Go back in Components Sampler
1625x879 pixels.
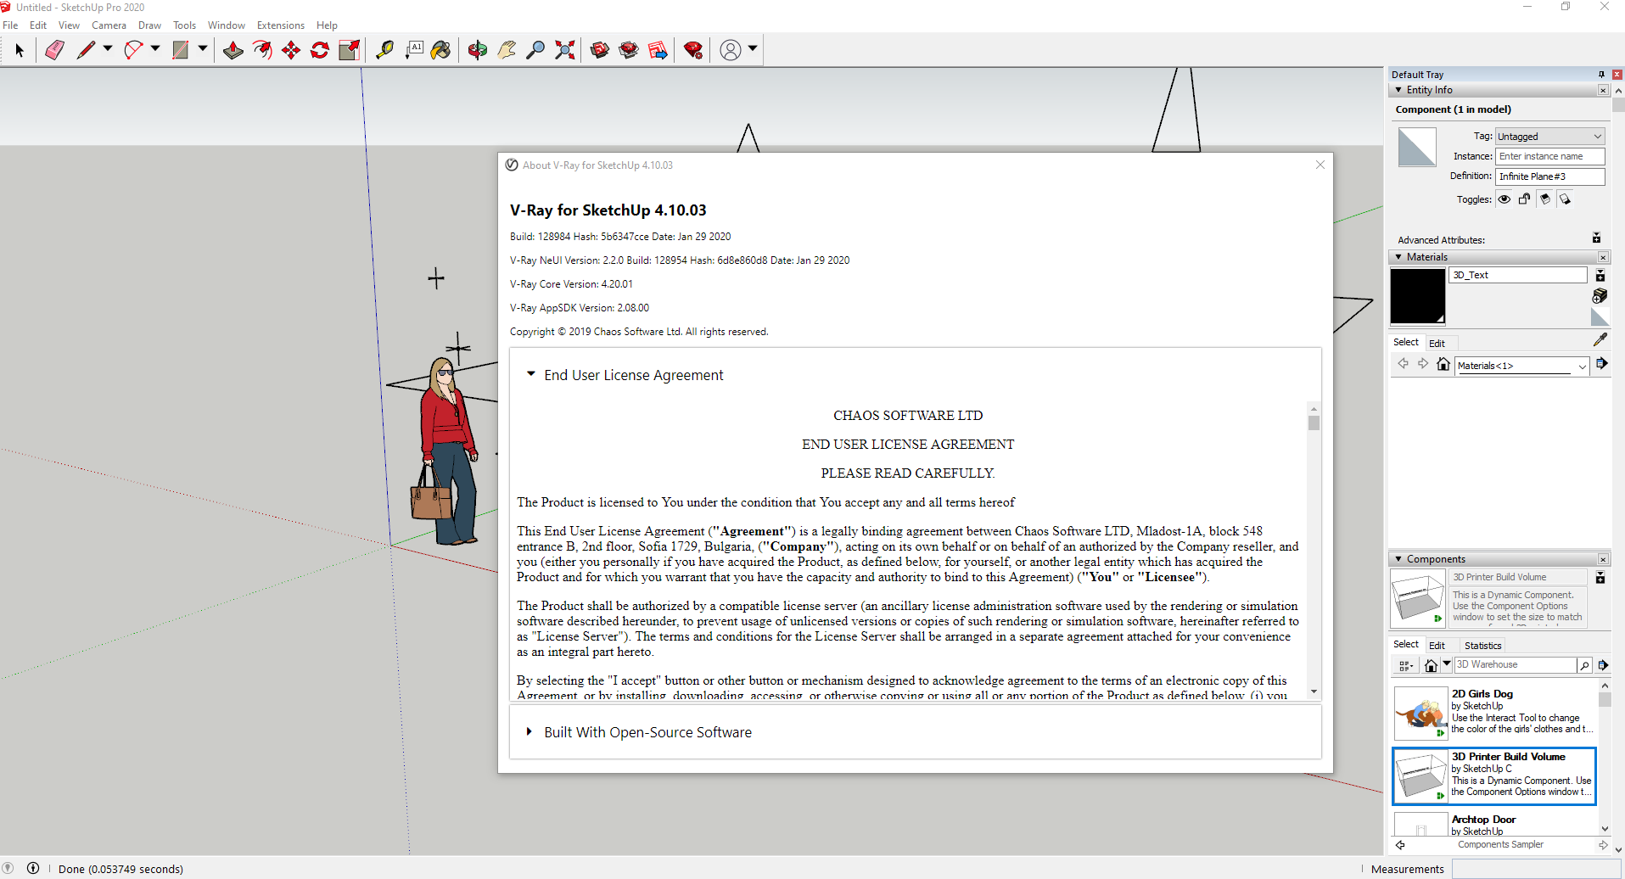pyautogui.click(x=1400, y=845)
